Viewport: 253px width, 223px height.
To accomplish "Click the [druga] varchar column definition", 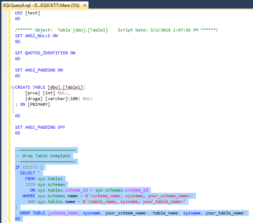I will coord(59,99).
